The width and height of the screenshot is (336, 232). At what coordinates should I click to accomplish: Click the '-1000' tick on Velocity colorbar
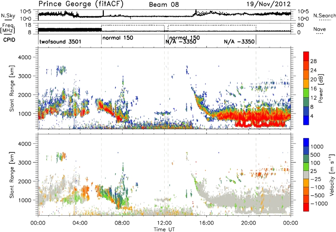(319, 204)
